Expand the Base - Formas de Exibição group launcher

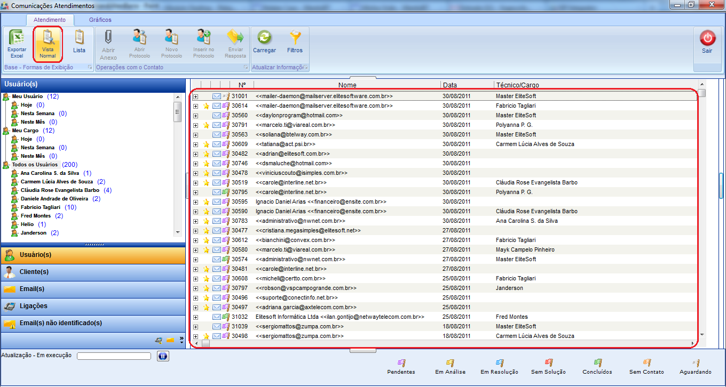click(90, 68)
